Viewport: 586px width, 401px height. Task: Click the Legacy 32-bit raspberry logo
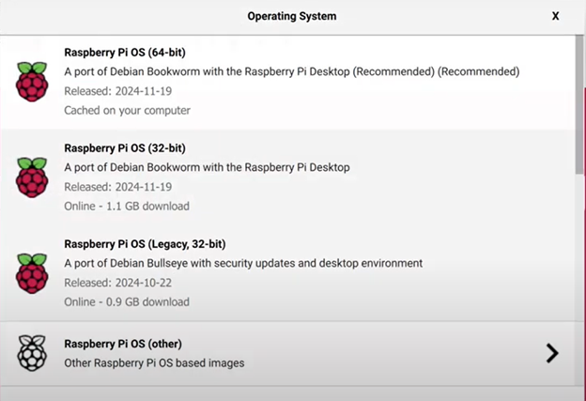[32, 273]
